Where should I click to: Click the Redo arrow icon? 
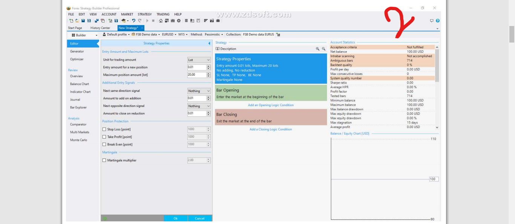pos(139,21)
